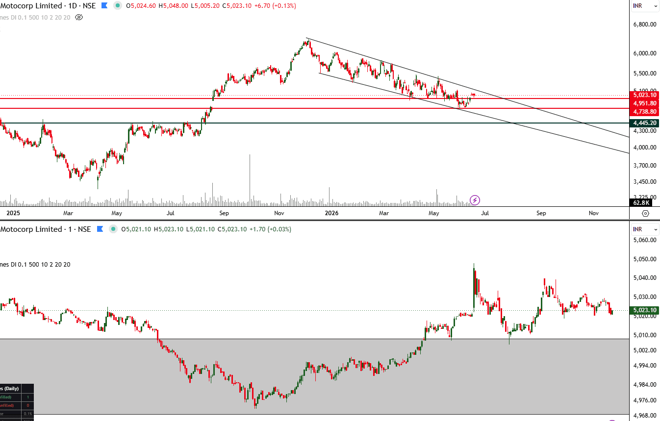This screenshot has height=421, width=660.
Task: Click the 3,450.00 price scale label
Action: tap(645, 182)
